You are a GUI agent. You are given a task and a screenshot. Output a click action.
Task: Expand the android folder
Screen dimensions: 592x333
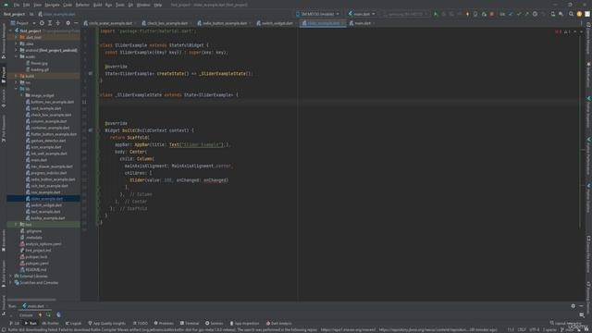[16, 50]
